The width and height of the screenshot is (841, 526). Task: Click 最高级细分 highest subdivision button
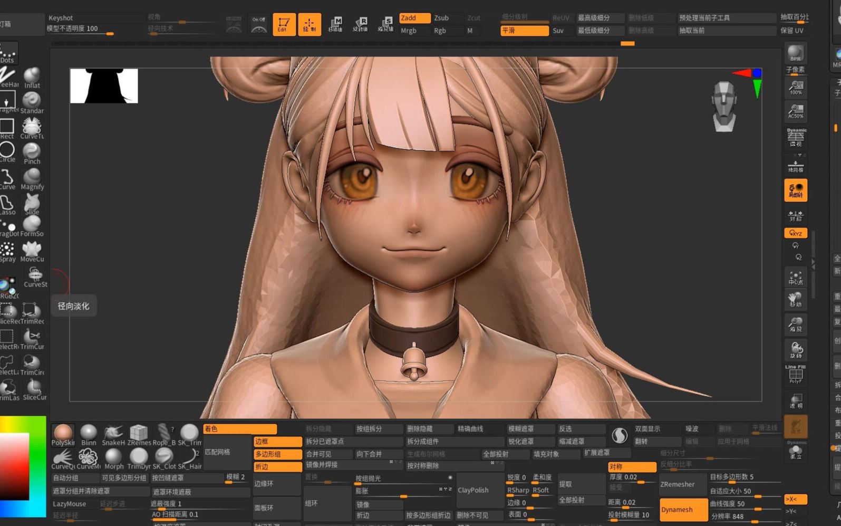point(601,18)
